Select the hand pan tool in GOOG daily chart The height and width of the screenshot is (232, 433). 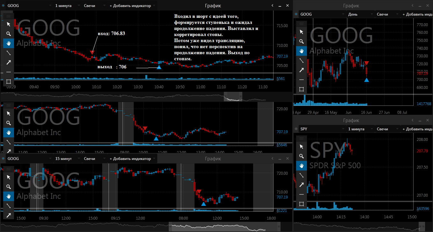[302, 51]
